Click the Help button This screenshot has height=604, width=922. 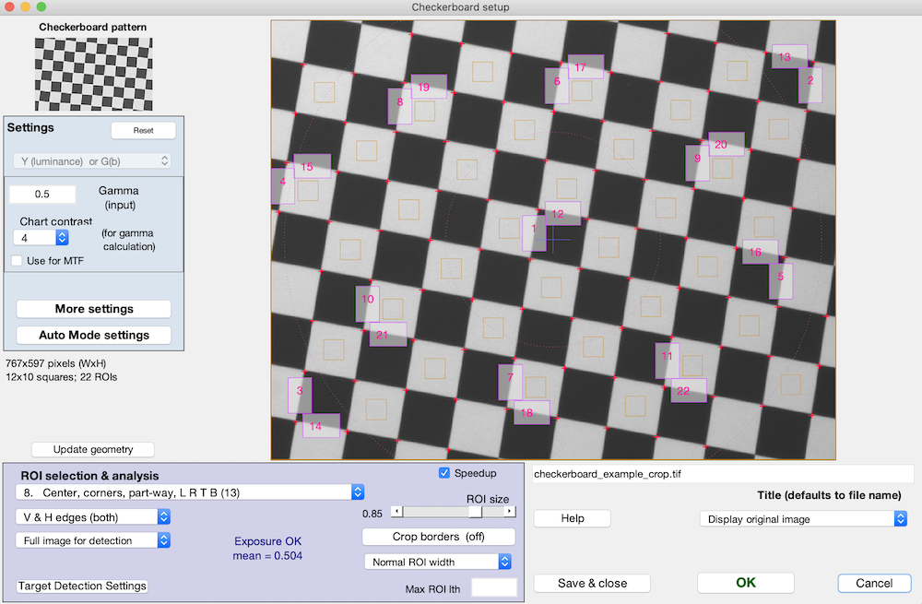click(573, 518)
